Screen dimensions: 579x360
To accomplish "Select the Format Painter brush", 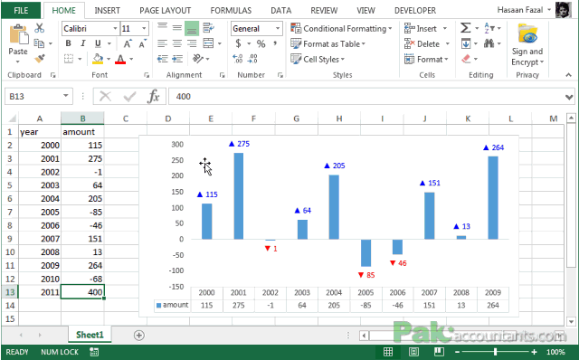I will tap(39, 59).
